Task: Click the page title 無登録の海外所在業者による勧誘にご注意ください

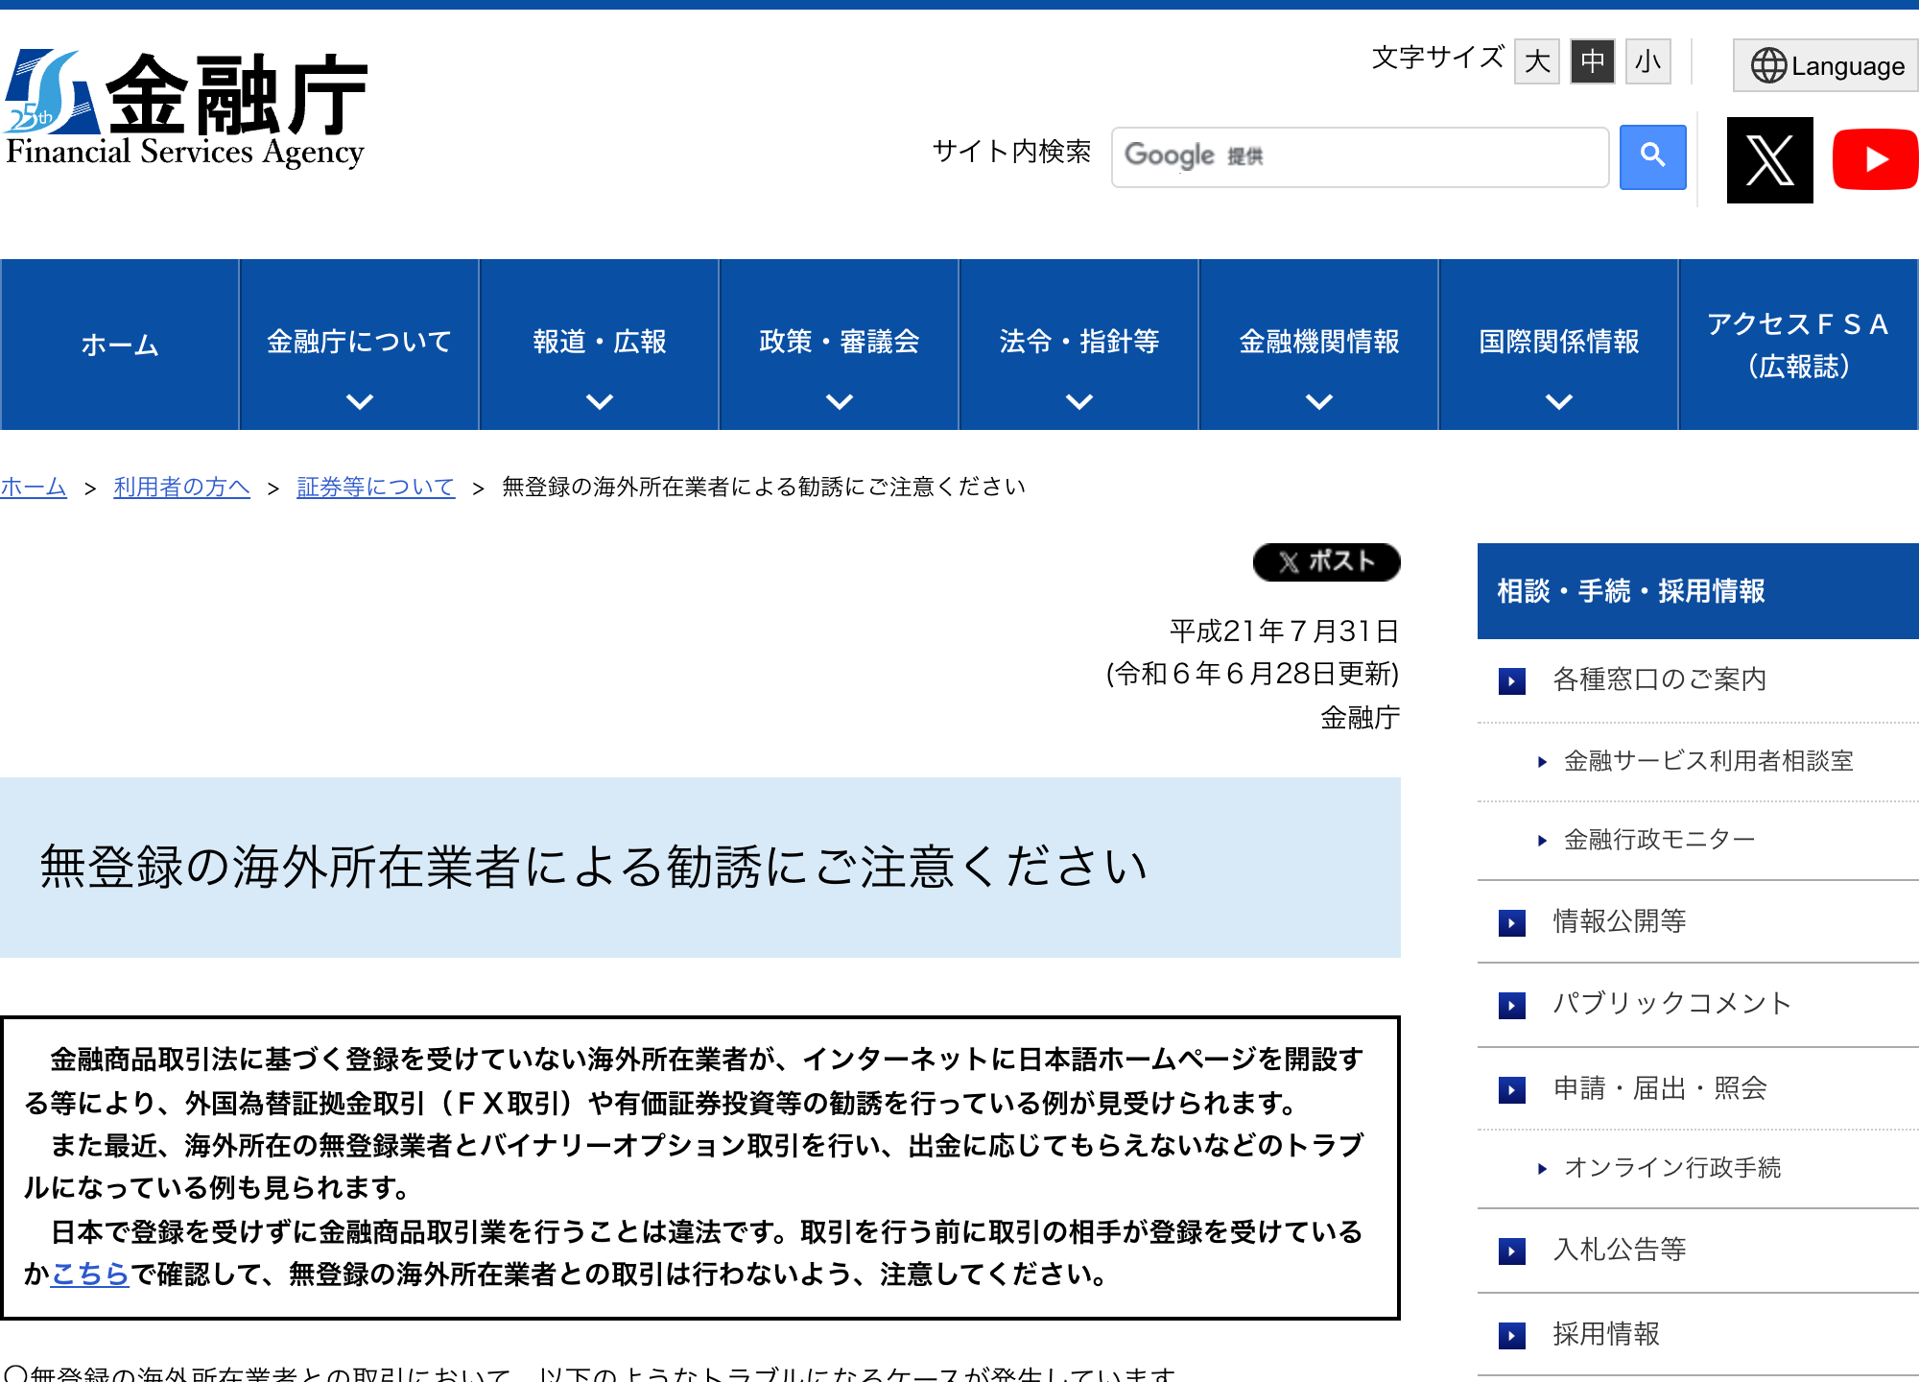Action: click(594, 867)
